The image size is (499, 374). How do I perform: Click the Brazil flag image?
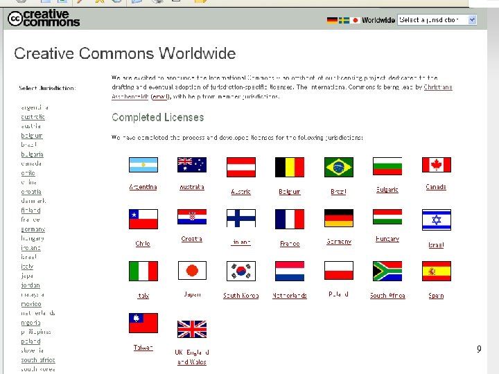(339, 168)
